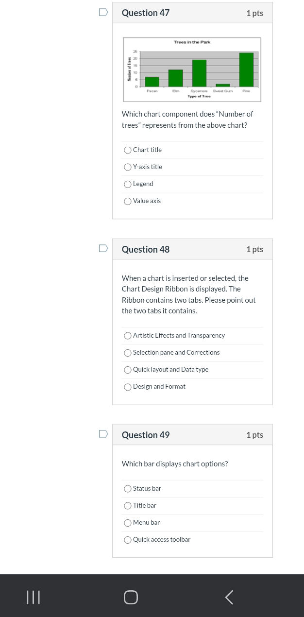Viewport: 304px width, 617px height.
Task: Pick "Selection pane and Corrections" answer
Action: click(x=128, y=353)
